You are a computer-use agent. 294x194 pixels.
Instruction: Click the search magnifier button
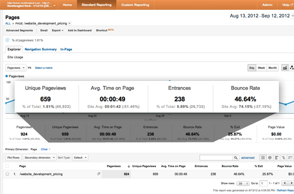coord(235,157)
